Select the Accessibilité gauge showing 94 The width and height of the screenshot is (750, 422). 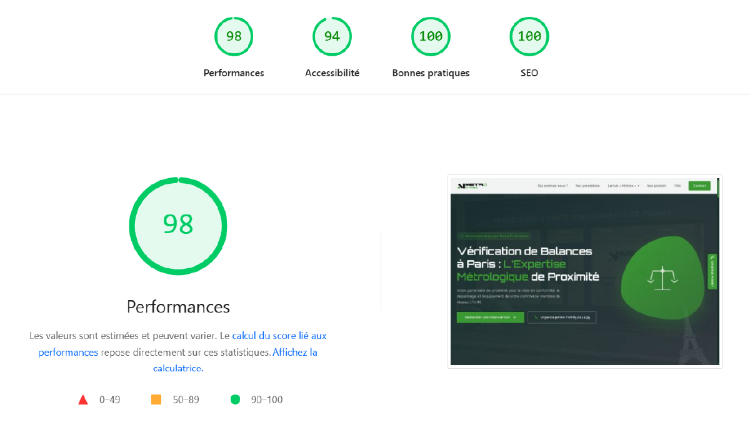coord(332,36)
